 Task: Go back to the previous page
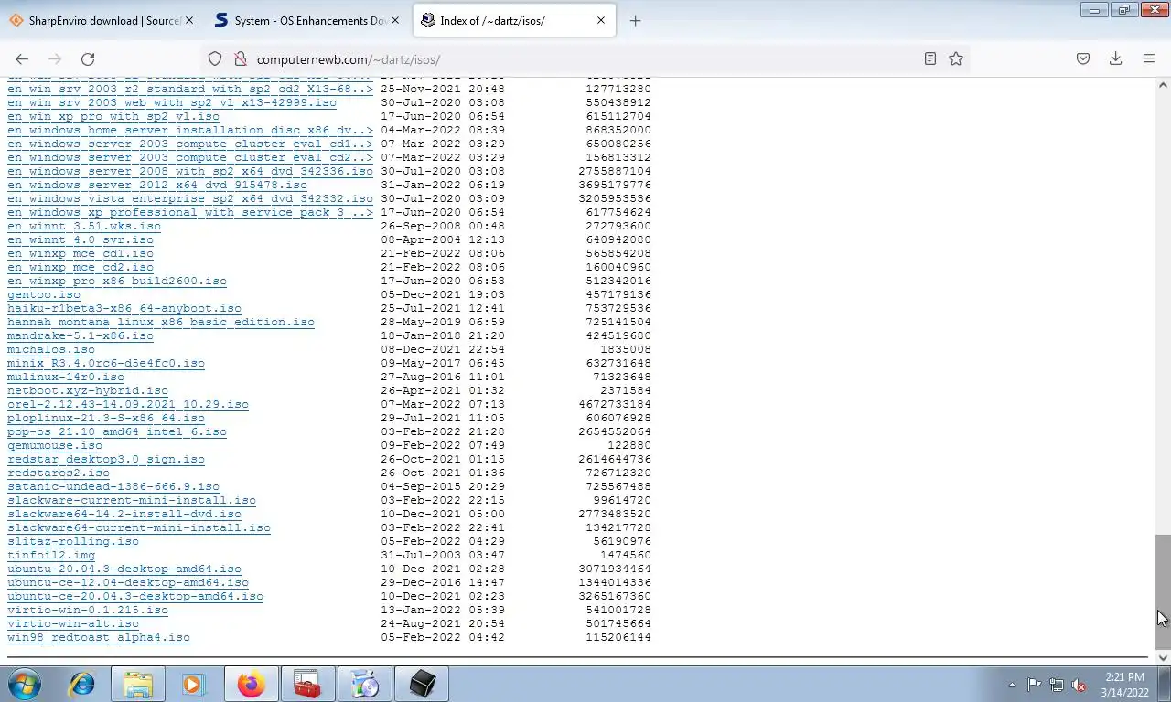coord(22,58)
